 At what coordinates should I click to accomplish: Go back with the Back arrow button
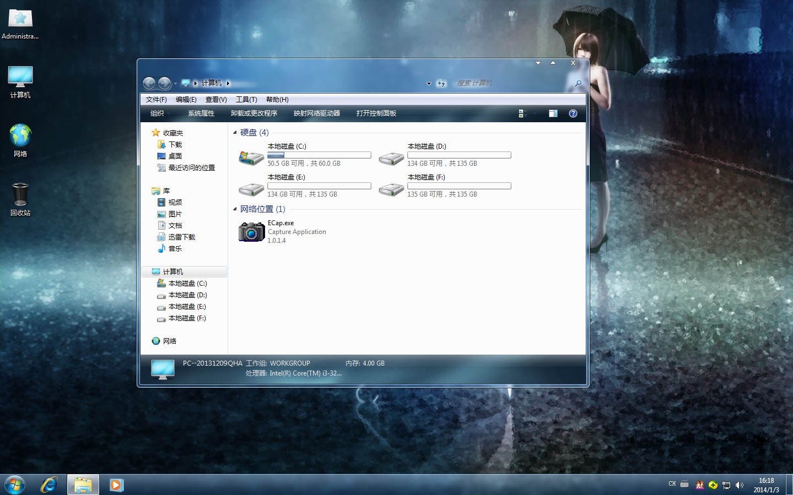[149, 83]
